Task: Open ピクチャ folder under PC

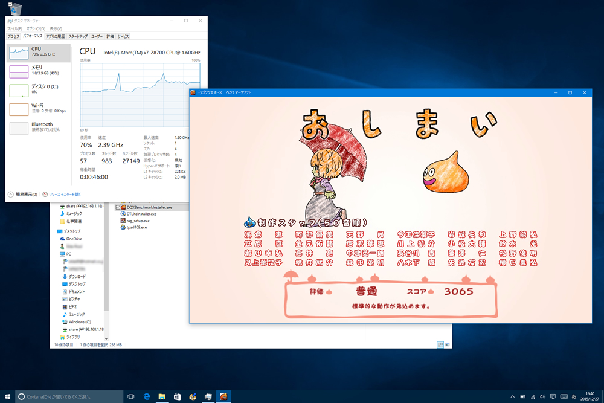Action: (71, 299)
